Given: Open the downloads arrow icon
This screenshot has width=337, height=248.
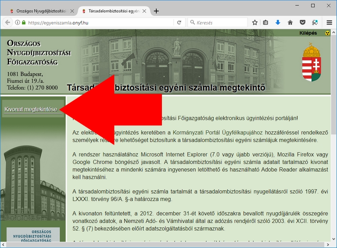Looking at the screenshot, I should [278, 22].
